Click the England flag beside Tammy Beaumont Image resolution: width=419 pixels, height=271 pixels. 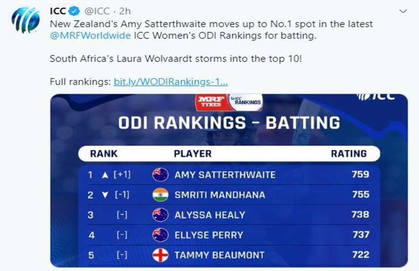click(160, 255)
